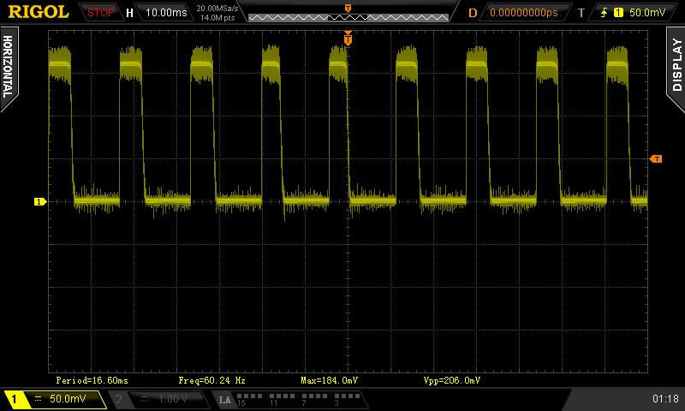Click the rising edge trigger icon
Screen dimensions: 685x411
coord(605,13)
